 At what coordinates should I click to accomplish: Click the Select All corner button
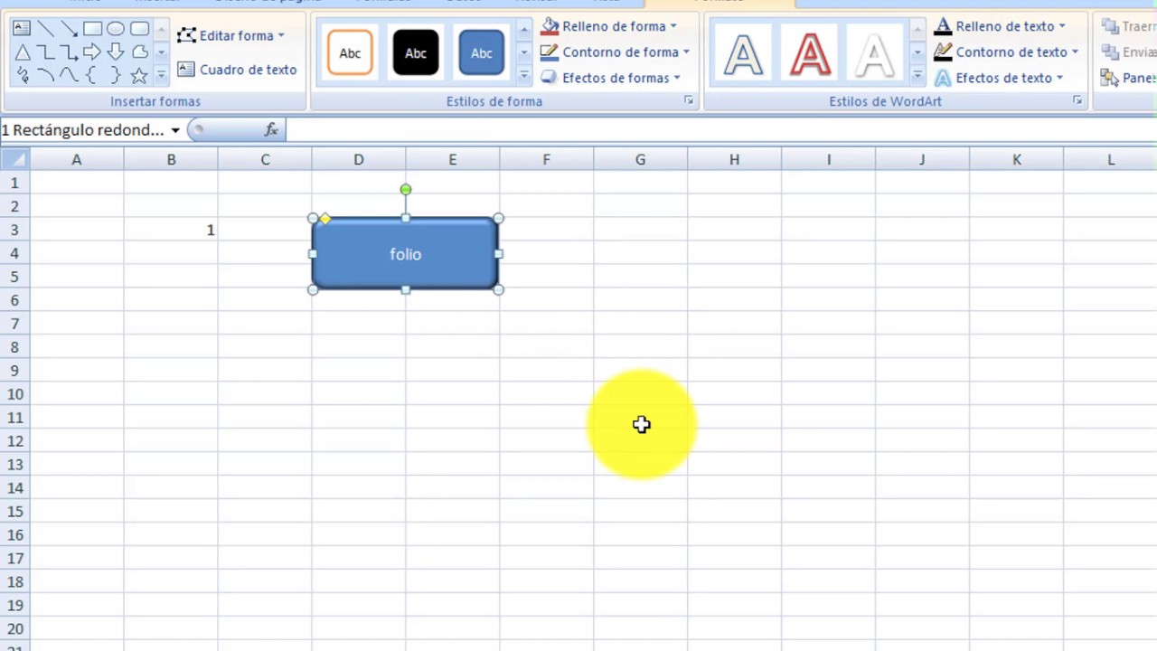pos(14,160)
